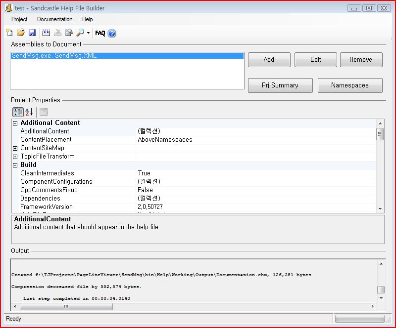Click output pane scroll right arrow

pyautogui.click(x=373, y=307)
